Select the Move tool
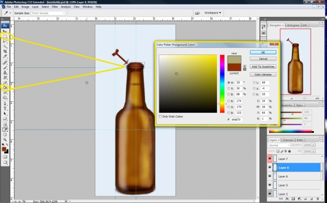Viewport: 327px width, 203px height. (x=5, y=31)
